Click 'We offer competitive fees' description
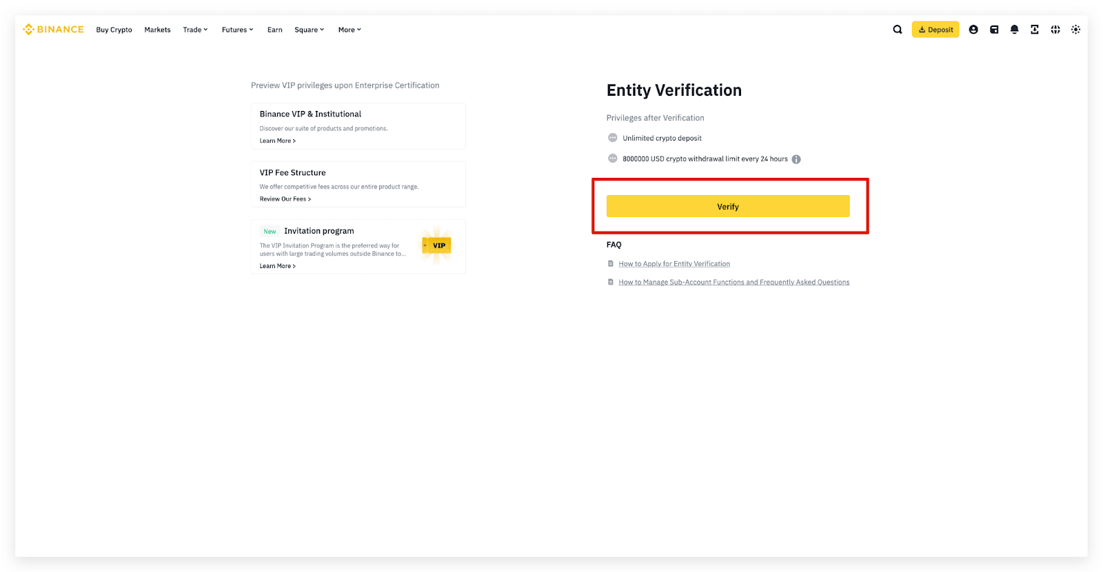The image size is (1103, 572). pyautogui.click(x=339, y=187)
